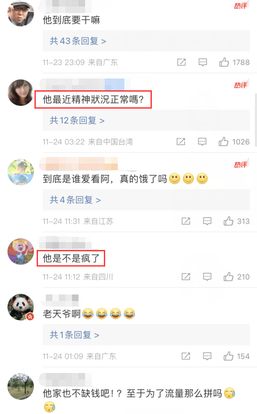Share the comment from 江苏
The width and height of the screenshot is (257, 414).
click(x=186, y=221)
